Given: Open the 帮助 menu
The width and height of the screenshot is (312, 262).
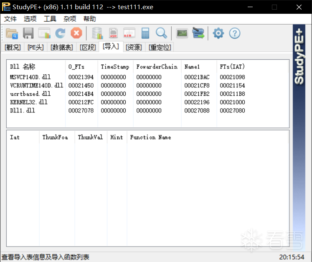Looking at the screenshot, I should tap(90, 19).
